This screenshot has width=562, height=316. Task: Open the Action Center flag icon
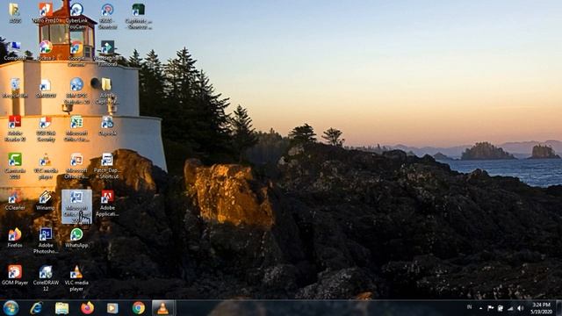pos(490,308)
